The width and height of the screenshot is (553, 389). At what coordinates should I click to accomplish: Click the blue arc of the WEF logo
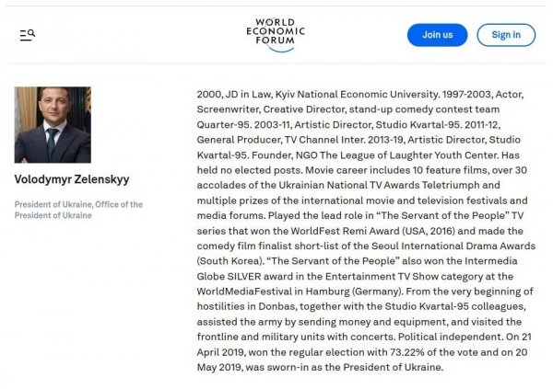coord(282,50)
